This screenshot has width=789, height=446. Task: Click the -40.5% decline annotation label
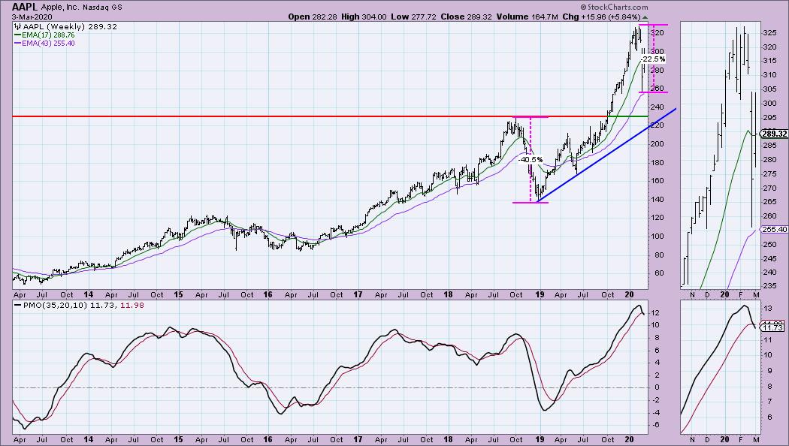531,159
